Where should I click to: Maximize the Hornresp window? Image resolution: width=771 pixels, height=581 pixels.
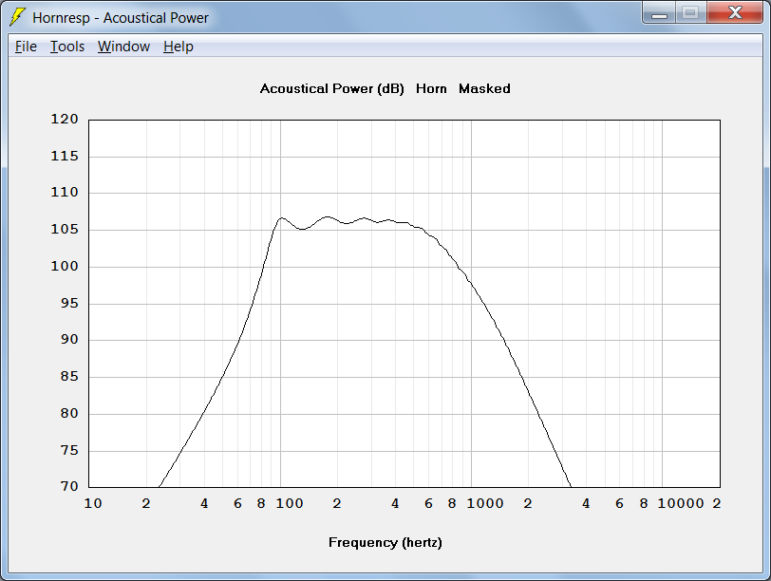coord(691,13)
